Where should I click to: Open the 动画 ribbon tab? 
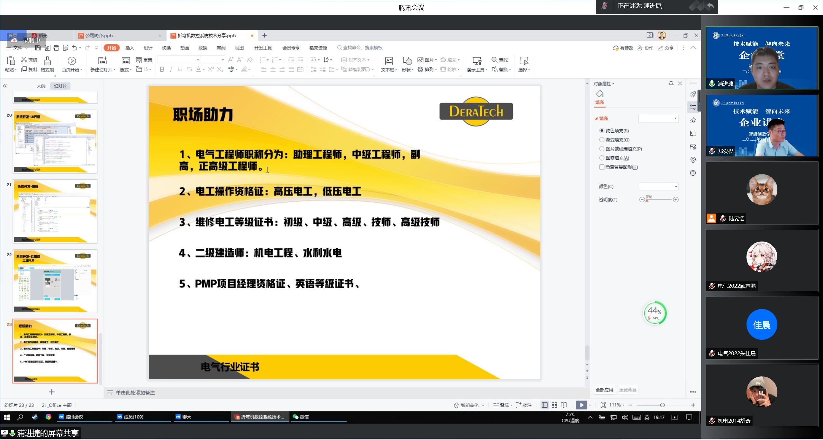(x=185, y=48)
